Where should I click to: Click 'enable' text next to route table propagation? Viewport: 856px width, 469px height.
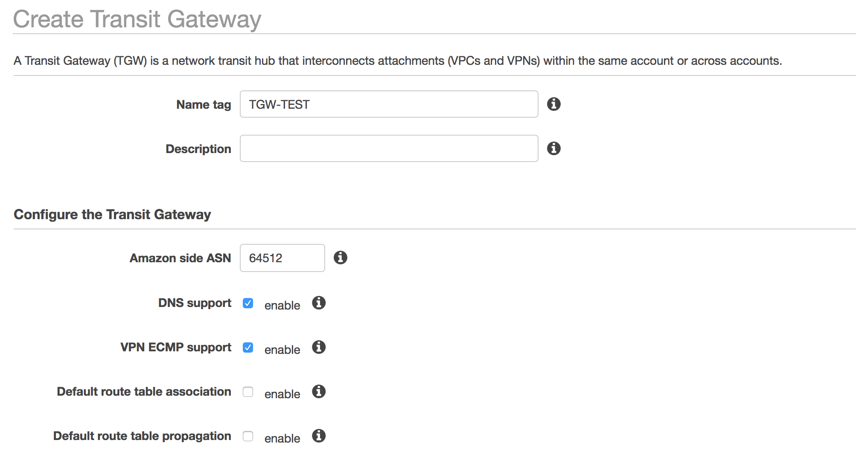pyautogui.click(x=282, y=438)
